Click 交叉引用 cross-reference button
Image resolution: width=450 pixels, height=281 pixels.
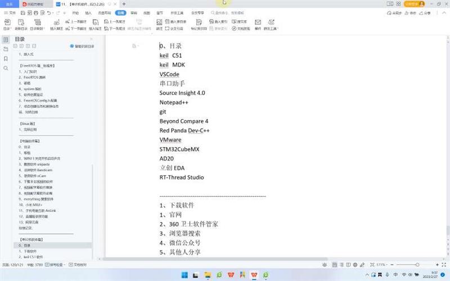pyautogui.click(x=174, y=29)
